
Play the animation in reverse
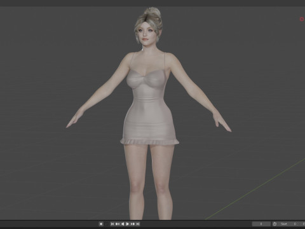[x=123, y=224]
